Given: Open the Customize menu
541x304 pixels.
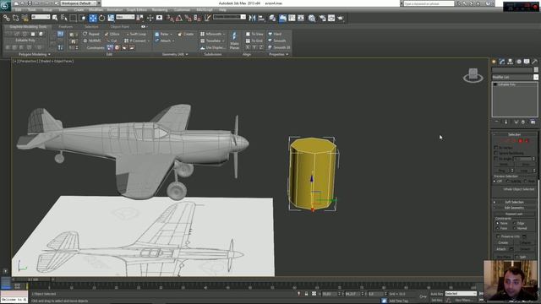Looking at the screenshot, I should click(x=182, y=10).
